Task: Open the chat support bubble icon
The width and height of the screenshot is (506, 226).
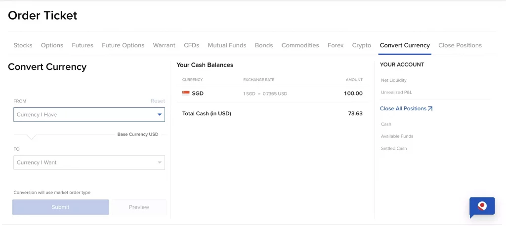Action: 482,206
